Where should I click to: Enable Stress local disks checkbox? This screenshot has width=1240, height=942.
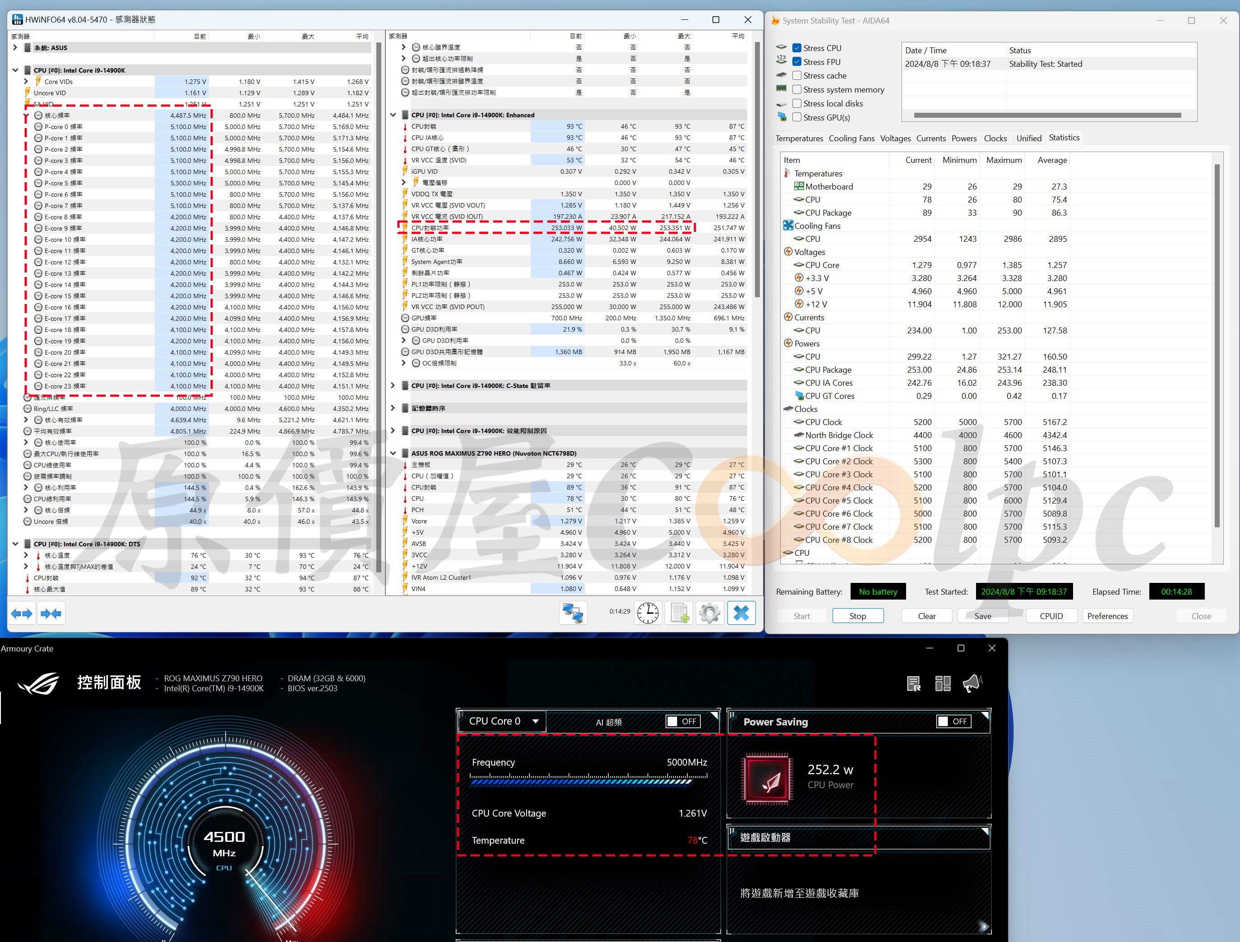click(x=796, y=103)
